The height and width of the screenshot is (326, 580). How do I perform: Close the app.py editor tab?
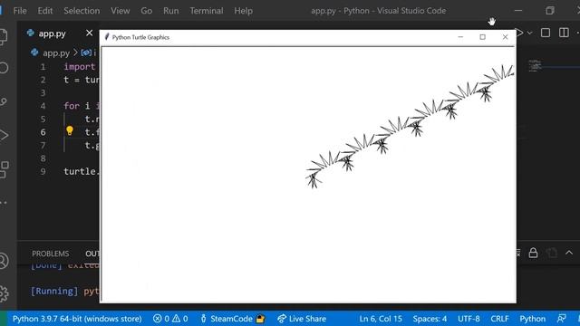click(x=89, y=34)
